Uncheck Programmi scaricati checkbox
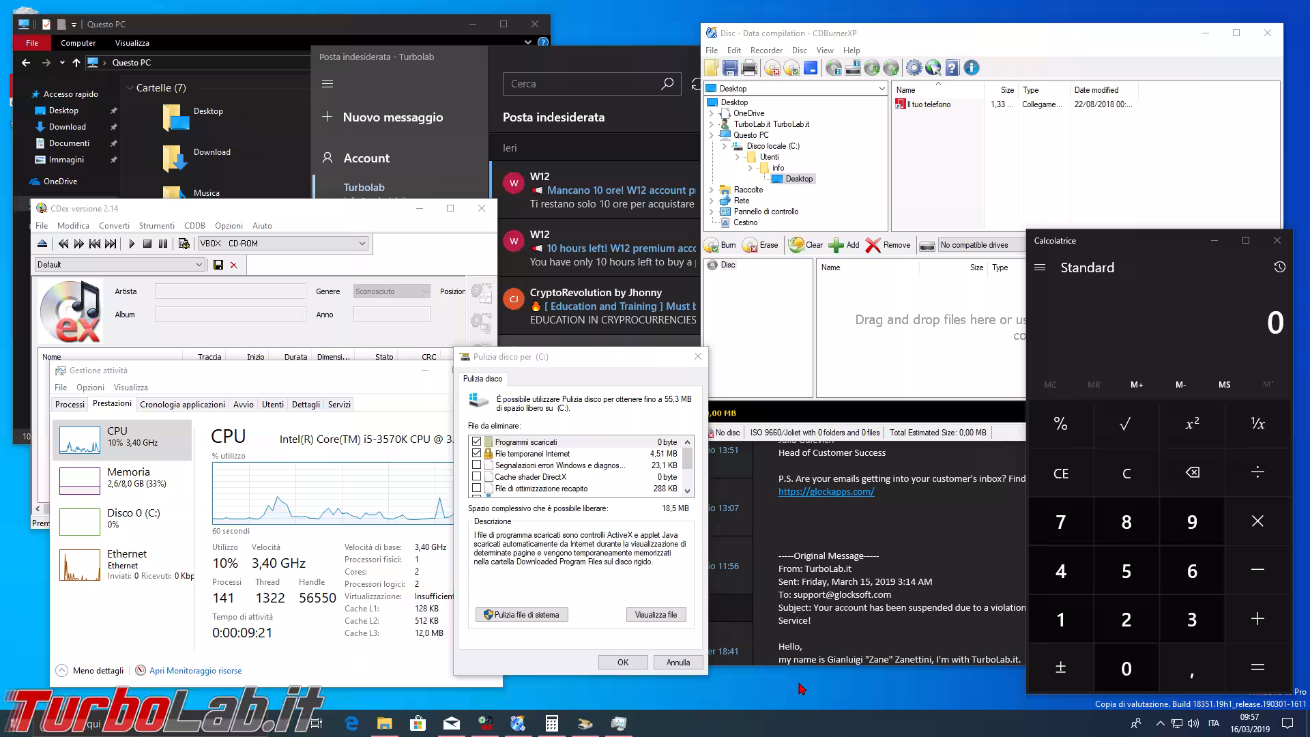The image size is (1310, 737). [477, 442]
